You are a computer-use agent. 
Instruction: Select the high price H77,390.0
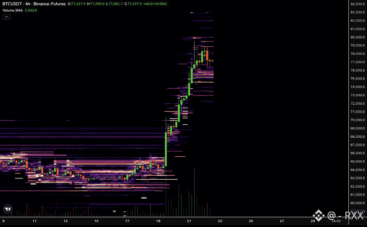[x=96, y=4]
